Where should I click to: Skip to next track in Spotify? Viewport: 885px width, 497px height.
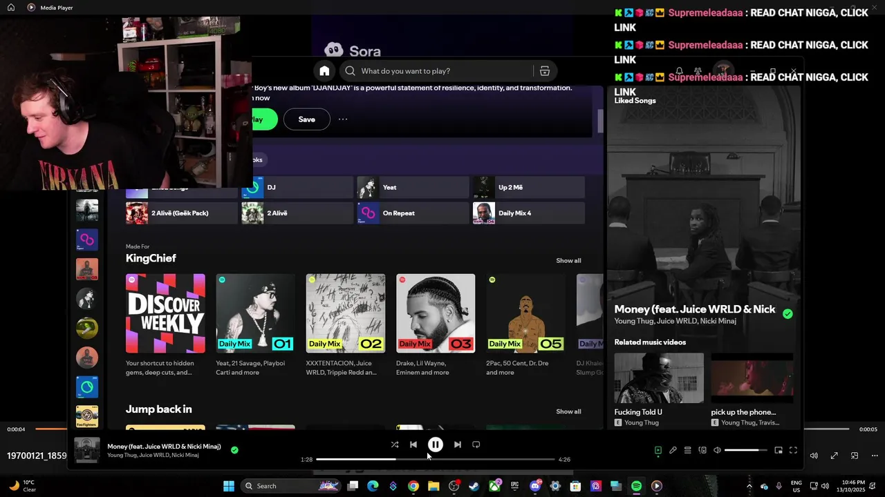[457, 445]
